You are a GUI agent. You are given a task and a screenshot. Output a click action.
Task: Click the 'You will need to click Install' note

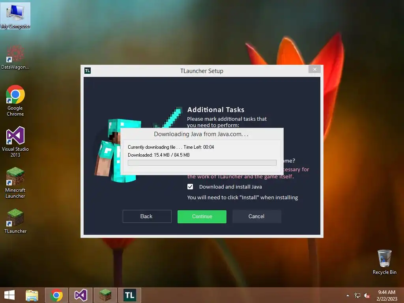tap(243, 197)
